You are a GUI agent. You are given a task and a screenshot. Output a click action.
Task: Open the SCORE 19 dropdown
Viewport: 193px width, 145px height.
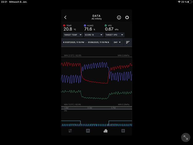(x=94, y=35)
